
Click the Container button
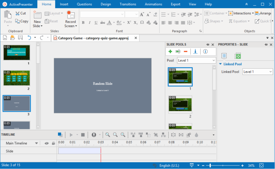216,13
